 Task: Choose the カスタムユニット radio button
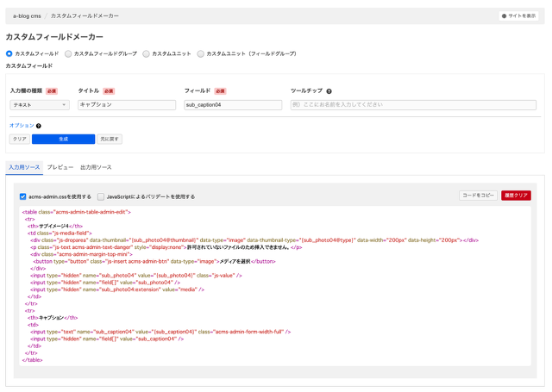(147, 53)
